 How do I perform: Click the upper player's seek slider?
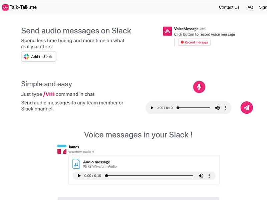point(194,108)
